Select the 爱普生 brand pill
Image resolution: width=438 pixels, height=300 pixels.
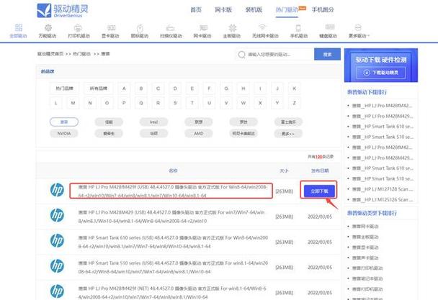click(x=109, y=134)
